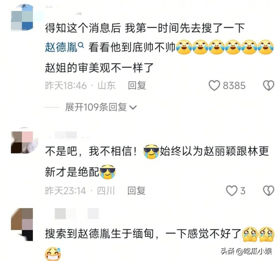Viewport: 278px width, 261px height.
Task: Tap the blurred username of second commenter
Action: coord(67,134)
